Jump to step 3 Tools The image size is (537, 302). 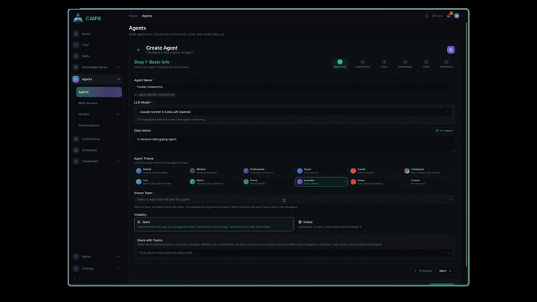tap(384, 64)
